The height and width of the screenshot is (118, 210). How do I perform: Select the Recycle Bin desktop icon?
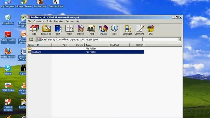tap(8, 20)
